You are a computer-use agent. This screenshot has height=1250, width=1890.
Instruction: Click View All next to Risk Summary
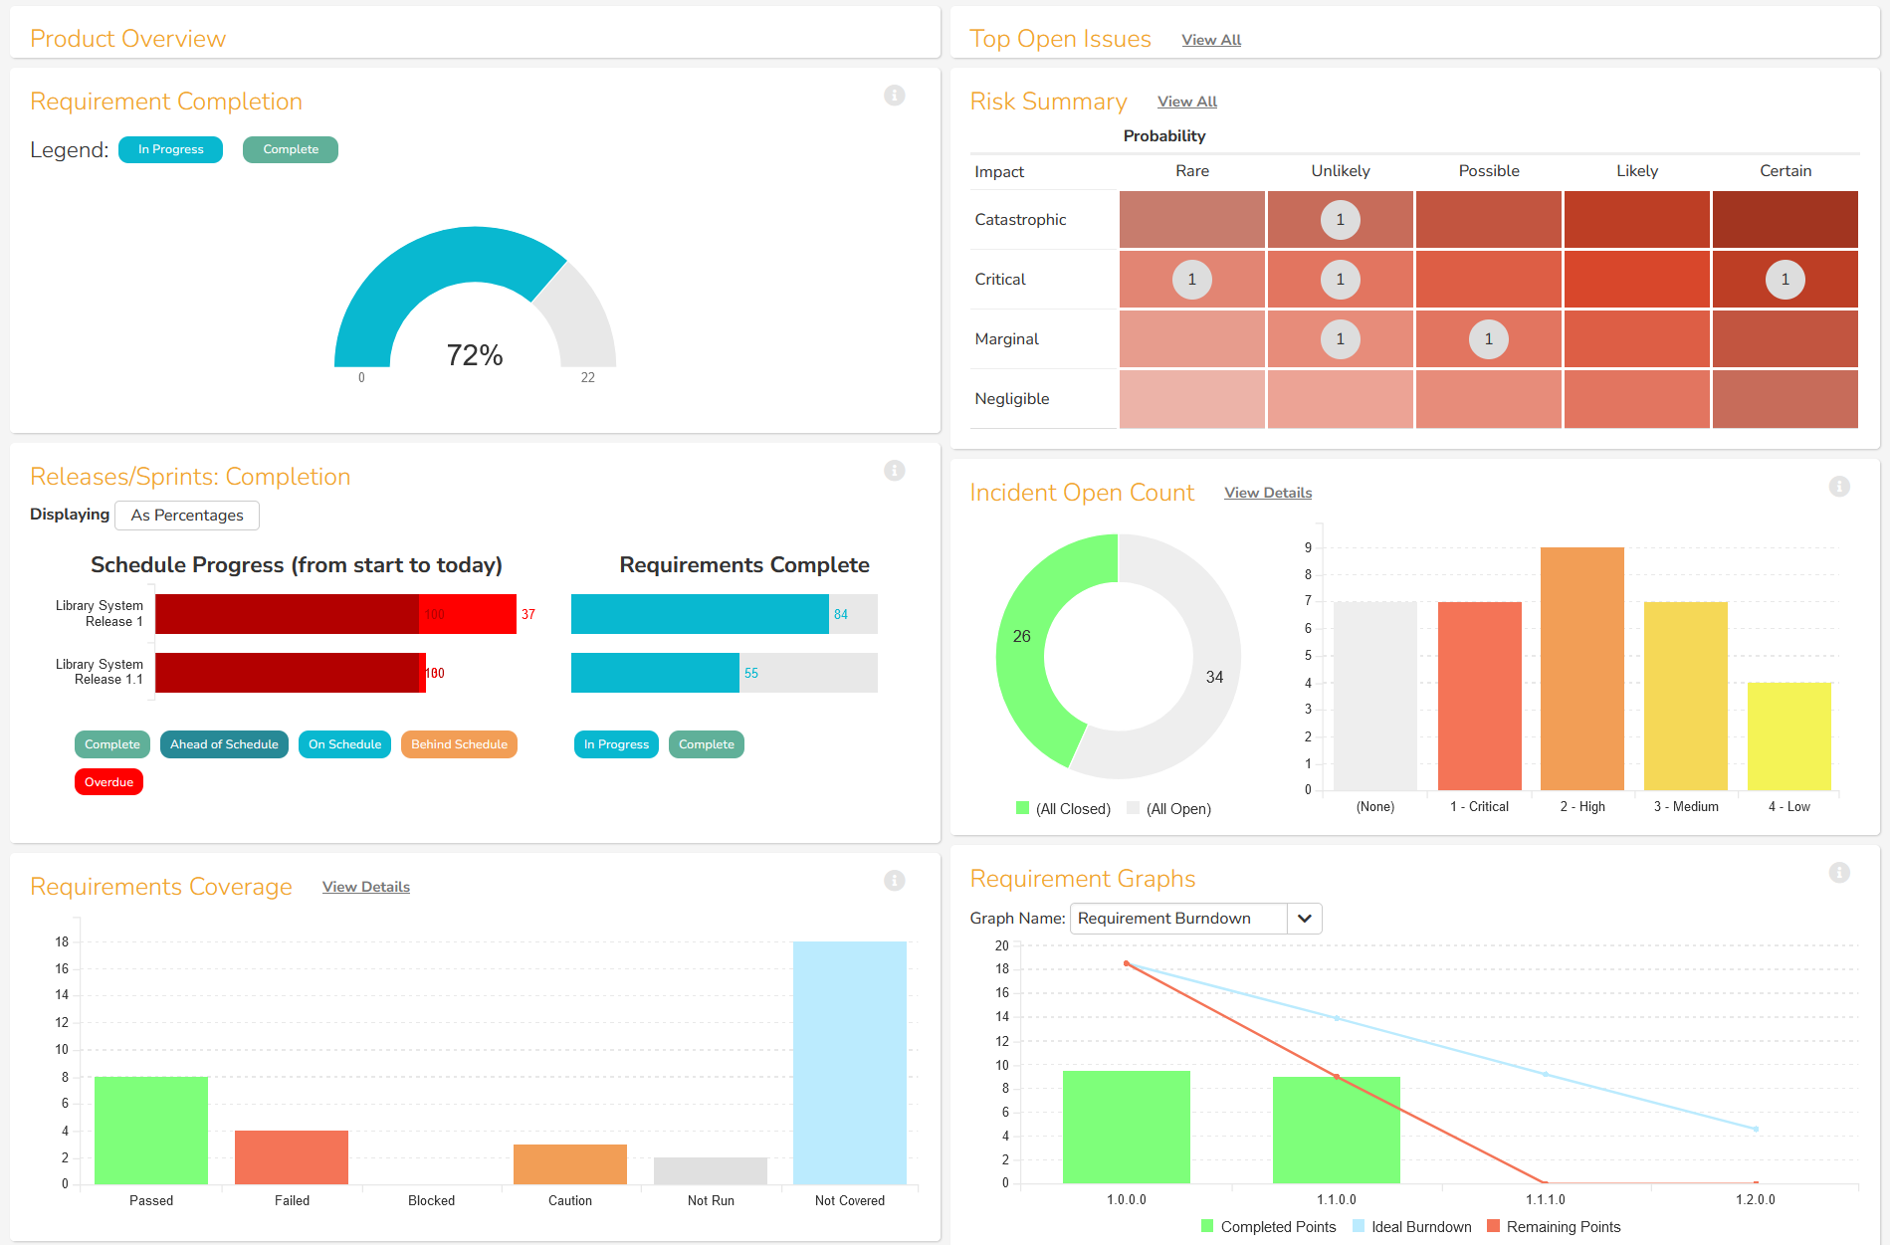click(x=1186, y=102)
